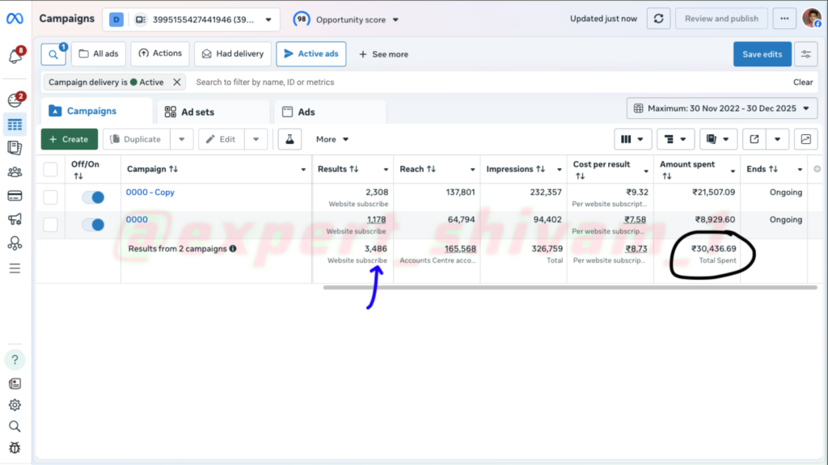Image resolution: width=828 pixels, height=465 pixels.
Task: Tick the checkbox for 0000 - Copy row
Action: [50, 197]
